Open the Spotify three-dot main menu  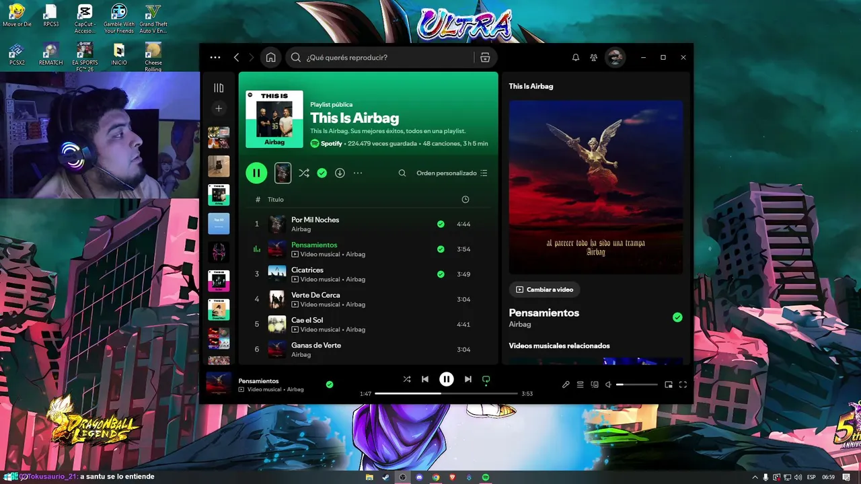click(x=215, y=57)
